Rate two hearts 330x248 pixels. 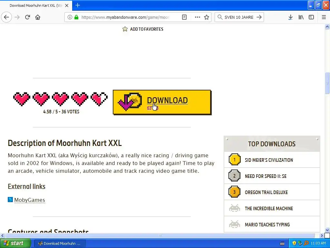[41, 99]
